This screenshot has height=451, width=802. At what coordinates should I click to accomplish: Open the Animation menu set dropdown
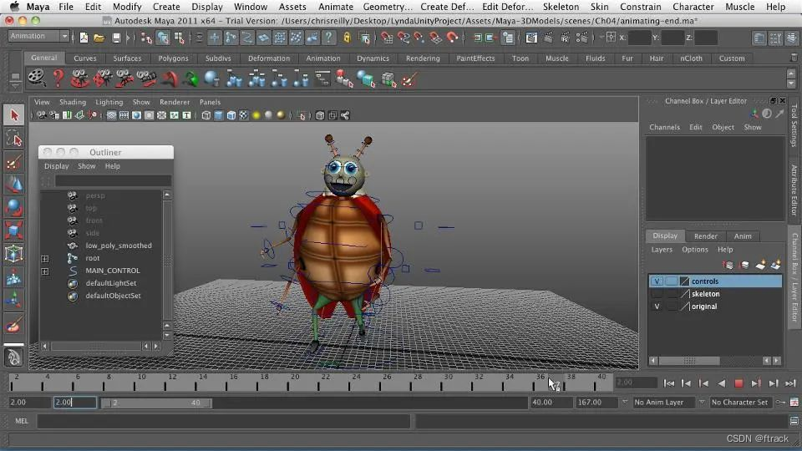pyautogui.click(x=38, y=36)
